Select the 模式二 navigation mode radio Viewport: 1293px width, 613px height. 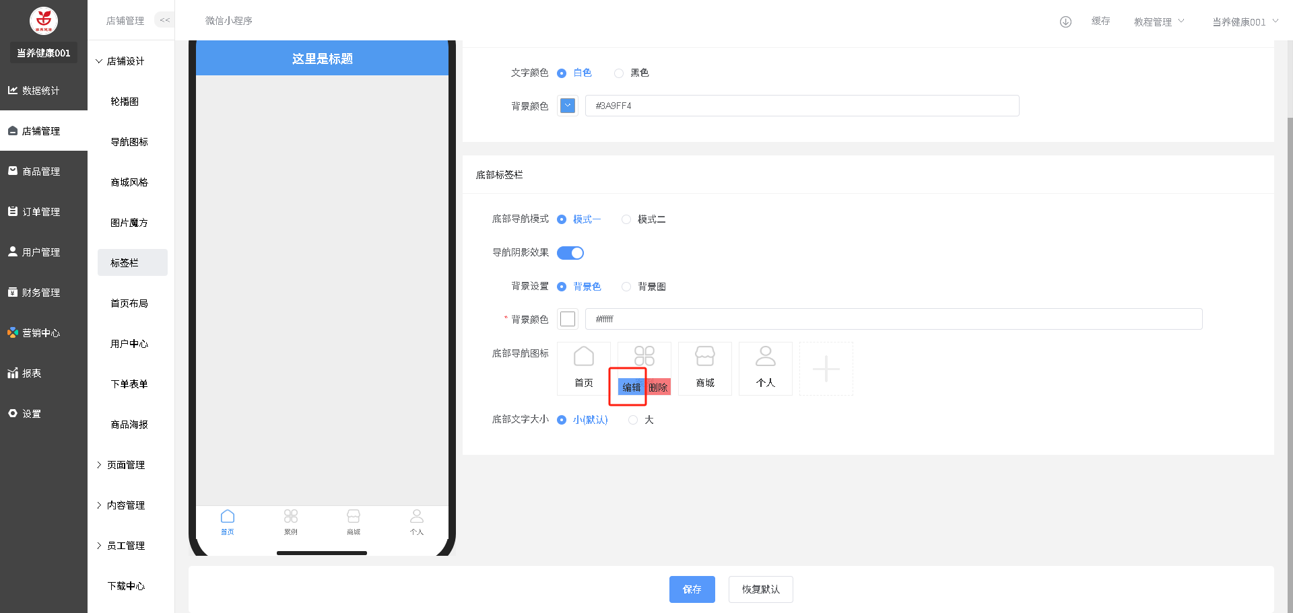point(626,219)
